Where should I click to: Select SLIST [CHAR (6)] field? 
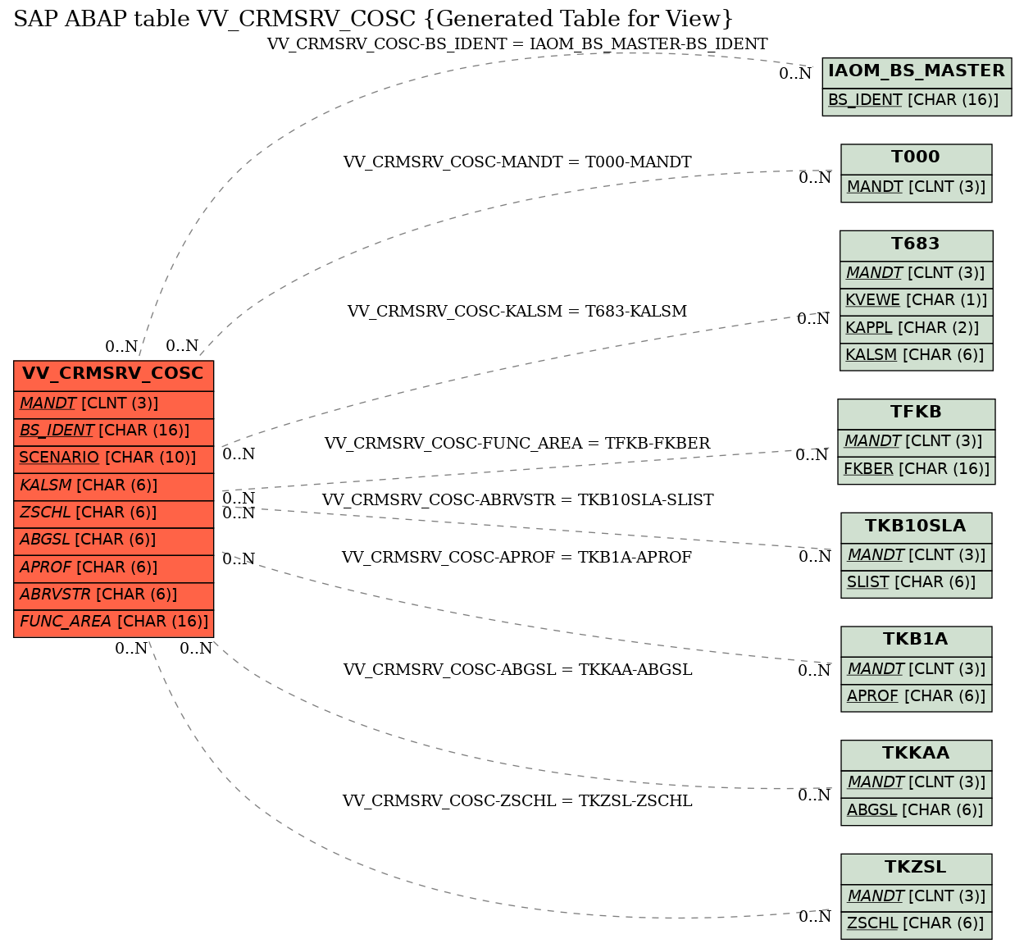917,584
